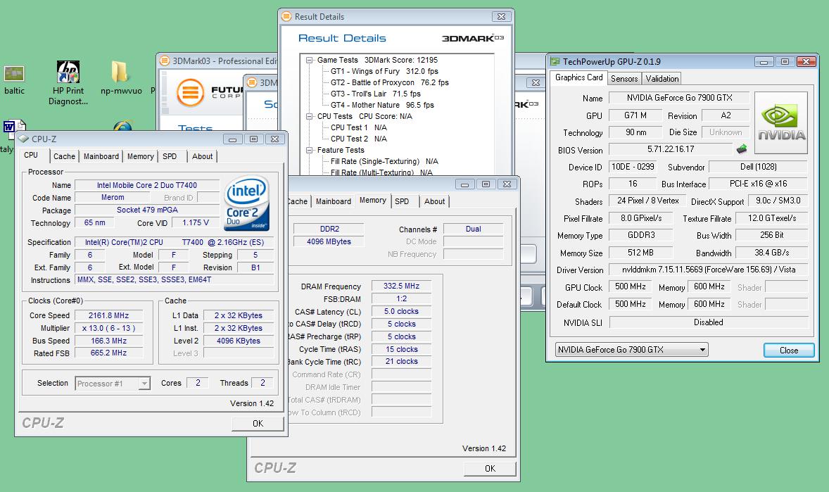Open the HP Print Diagnostic shortcut
Viewport: 829px width, 492px height.
tap(68, 71)
